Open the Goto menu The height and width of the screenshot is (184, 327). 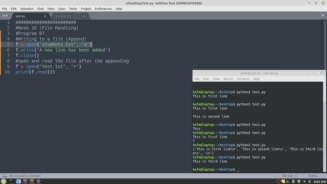click(61, 9)
